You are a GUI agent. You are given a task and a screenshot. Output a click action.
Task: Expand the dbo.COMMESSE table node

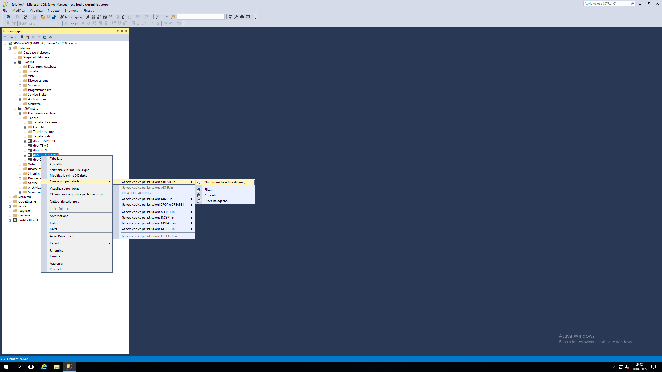point(25,141)
